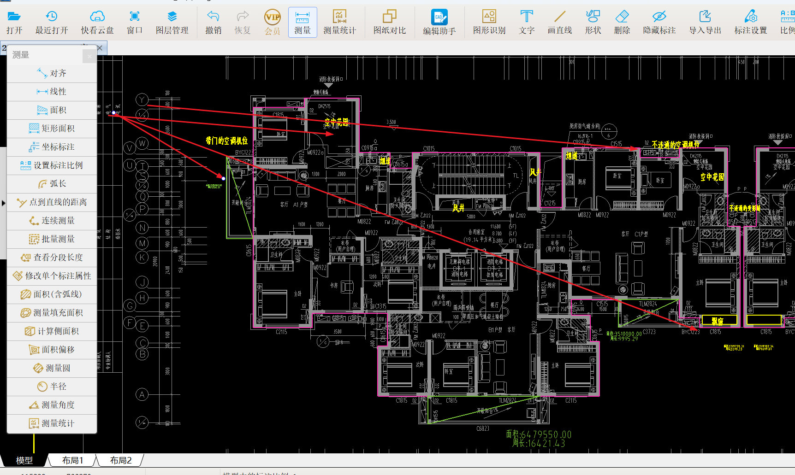Close the 测量 panel
Image resolution: width=795 pixels, height=475 pixels.
(89, 56)
